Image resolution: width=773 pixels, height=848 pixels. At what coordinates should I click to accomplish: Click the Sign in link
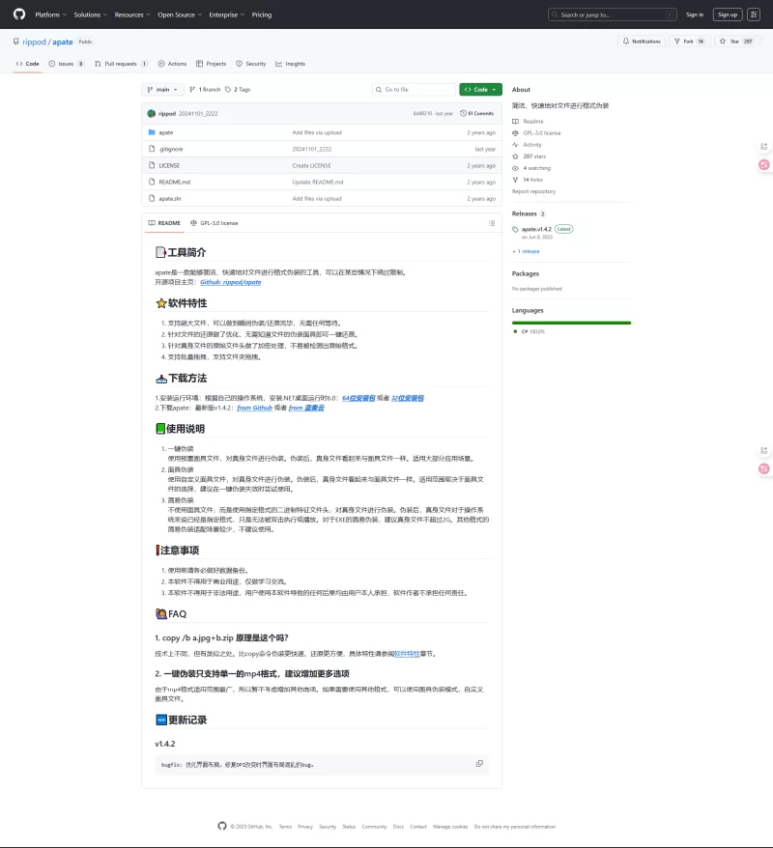695,14
